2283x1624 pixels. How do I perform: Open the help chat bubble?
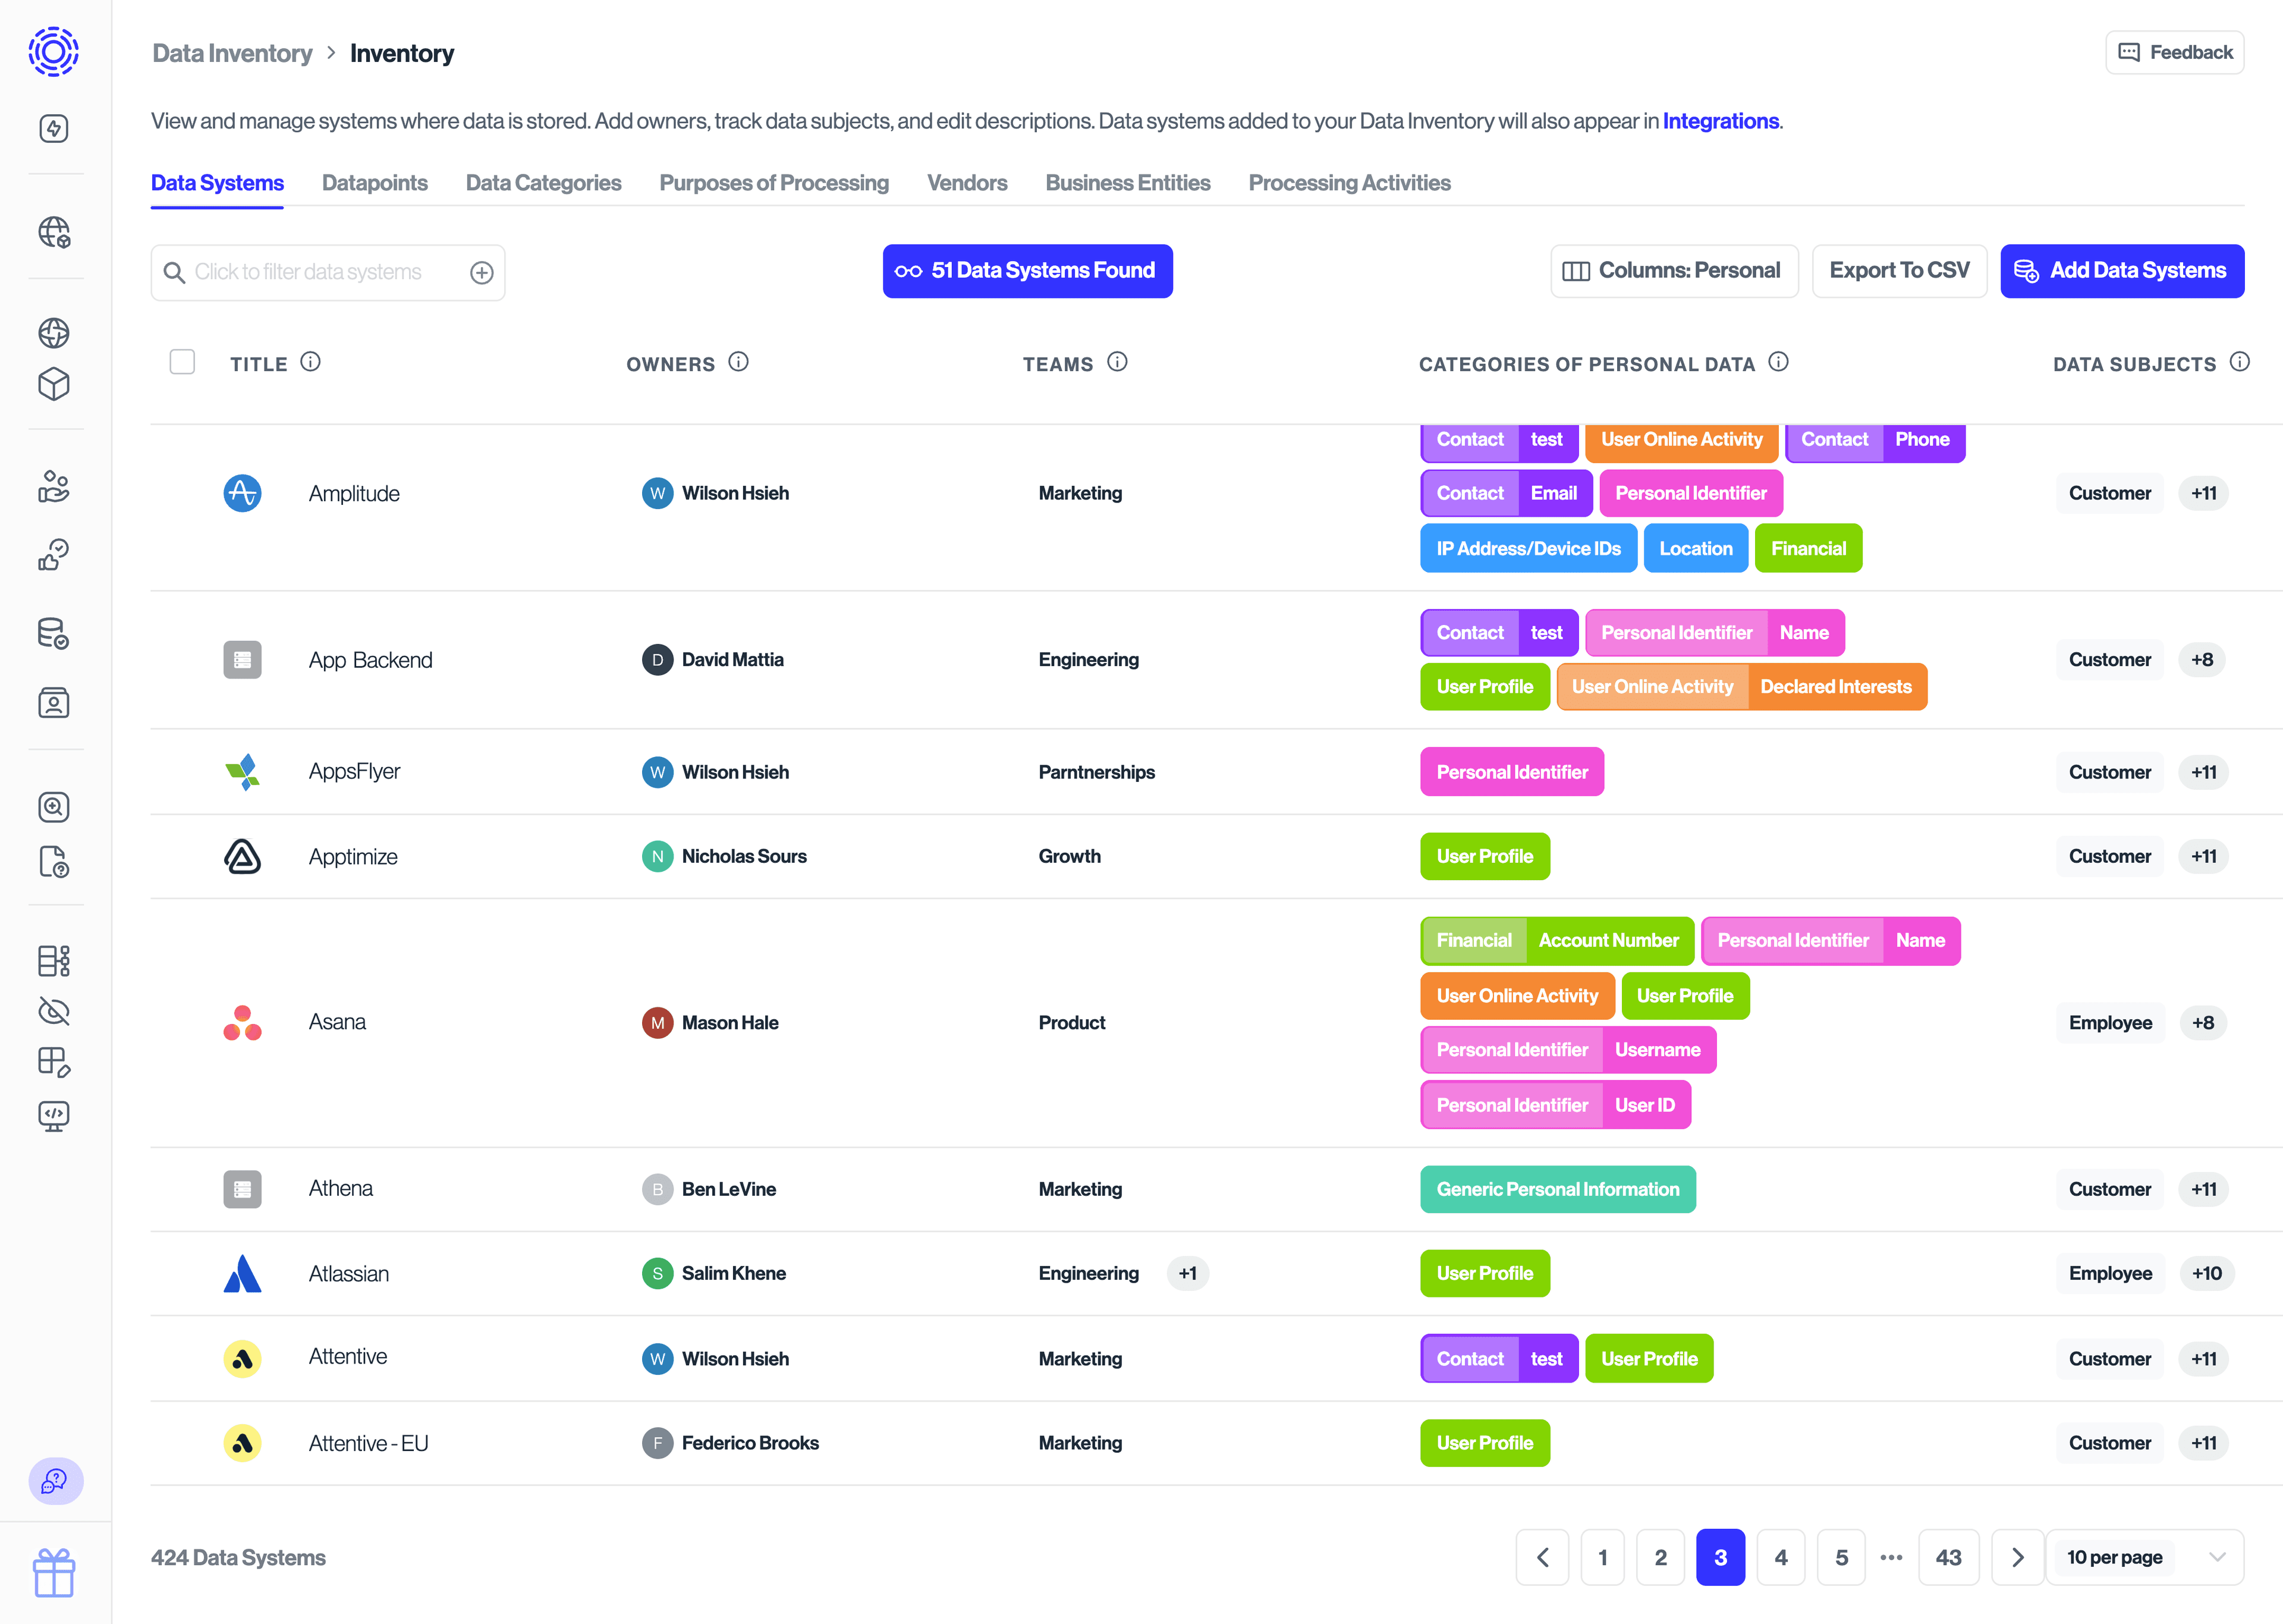55,1481
